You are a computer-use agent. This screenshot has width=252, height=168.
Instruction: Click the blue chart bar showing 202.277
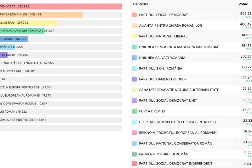pos(14,39)
